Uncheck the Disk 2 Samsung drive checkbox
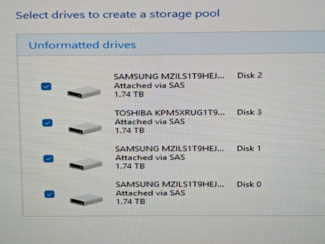This screenshot has width=325, height=244. 46,86
